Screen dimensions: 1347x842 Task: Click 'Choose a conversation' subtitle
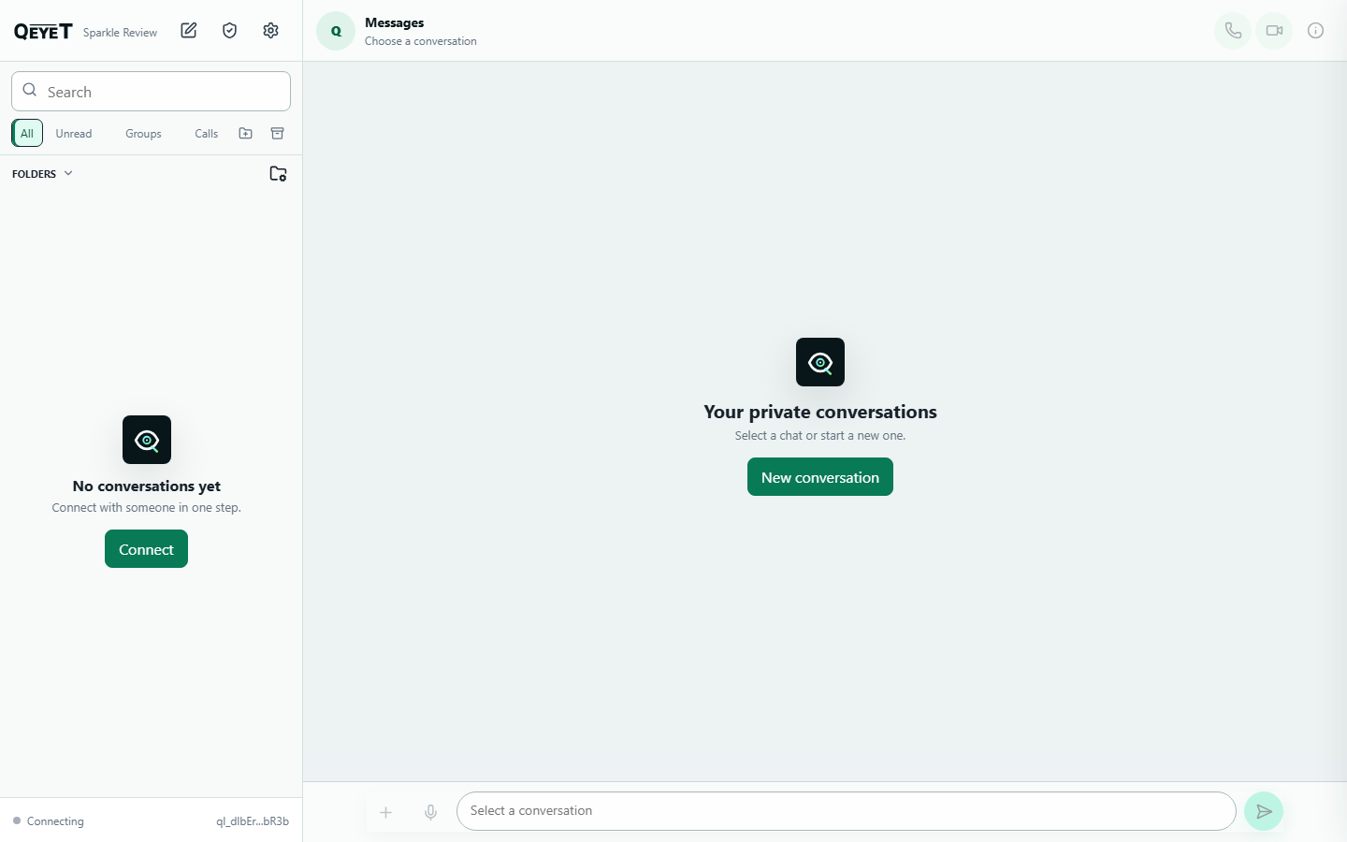pos(421,41)
